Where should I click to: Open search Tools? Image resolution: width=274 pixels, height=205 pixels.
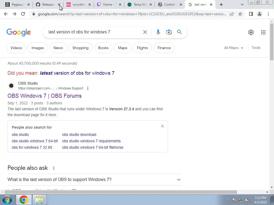tap(256, 48)
